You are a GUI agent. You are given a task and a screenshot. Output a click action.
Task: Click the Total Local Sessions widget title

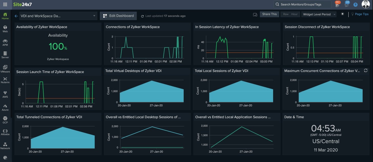click(x=222, y=71)
